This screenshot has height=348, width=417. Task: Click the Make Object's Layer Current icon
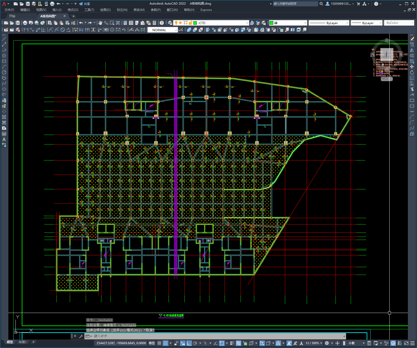252,23
